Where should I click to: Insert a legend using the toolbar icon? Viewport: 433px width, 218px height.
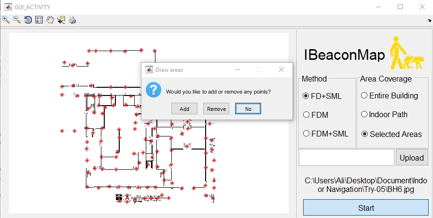coord(39,20)
